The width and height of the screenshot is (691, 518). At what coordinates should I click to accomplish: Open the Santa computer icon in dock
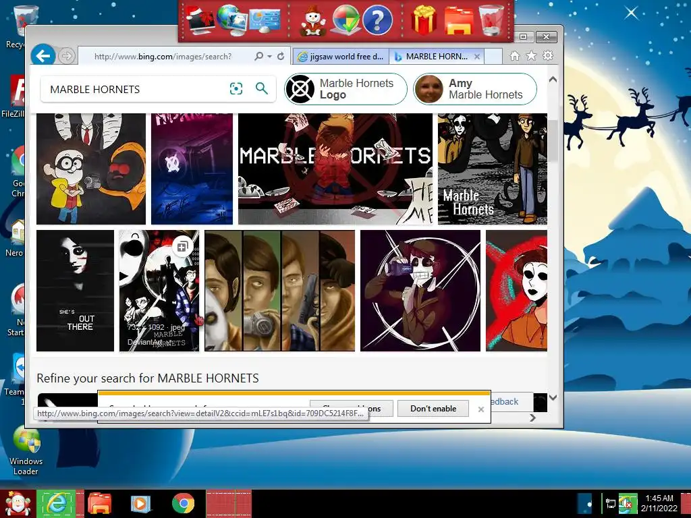coord(200,20)
